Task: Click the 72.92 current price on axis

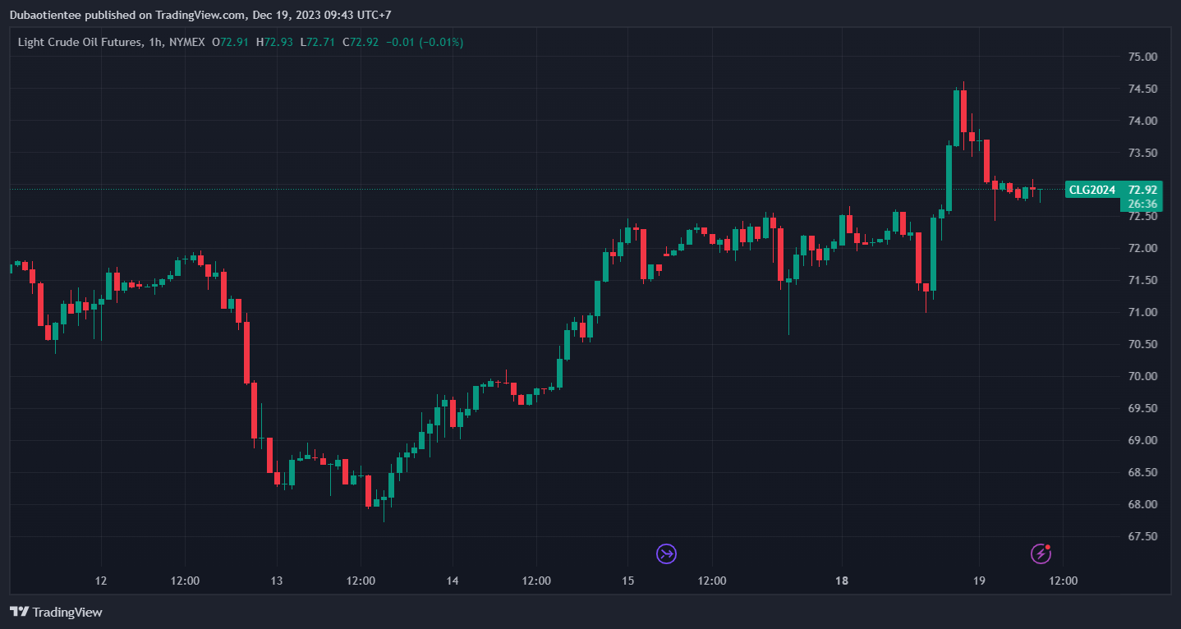Action: coord(1143,190)
